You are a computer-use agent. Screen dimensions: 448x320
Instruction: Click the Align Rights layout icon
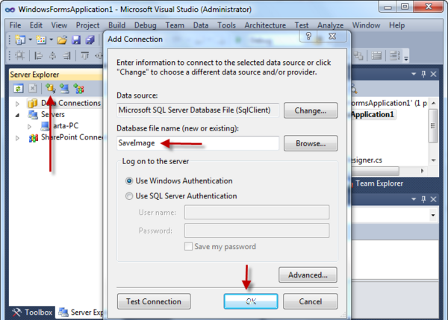tap(67, 55)
